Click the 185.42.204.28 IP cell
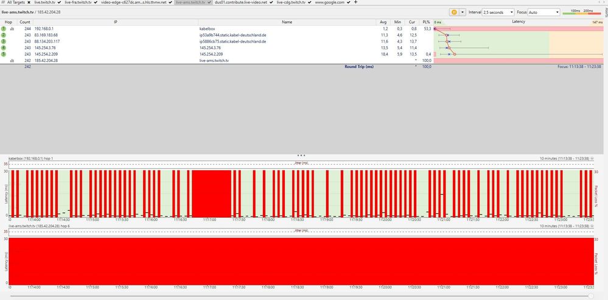This screenshot has height=300, width=608. tap(46, 60)
